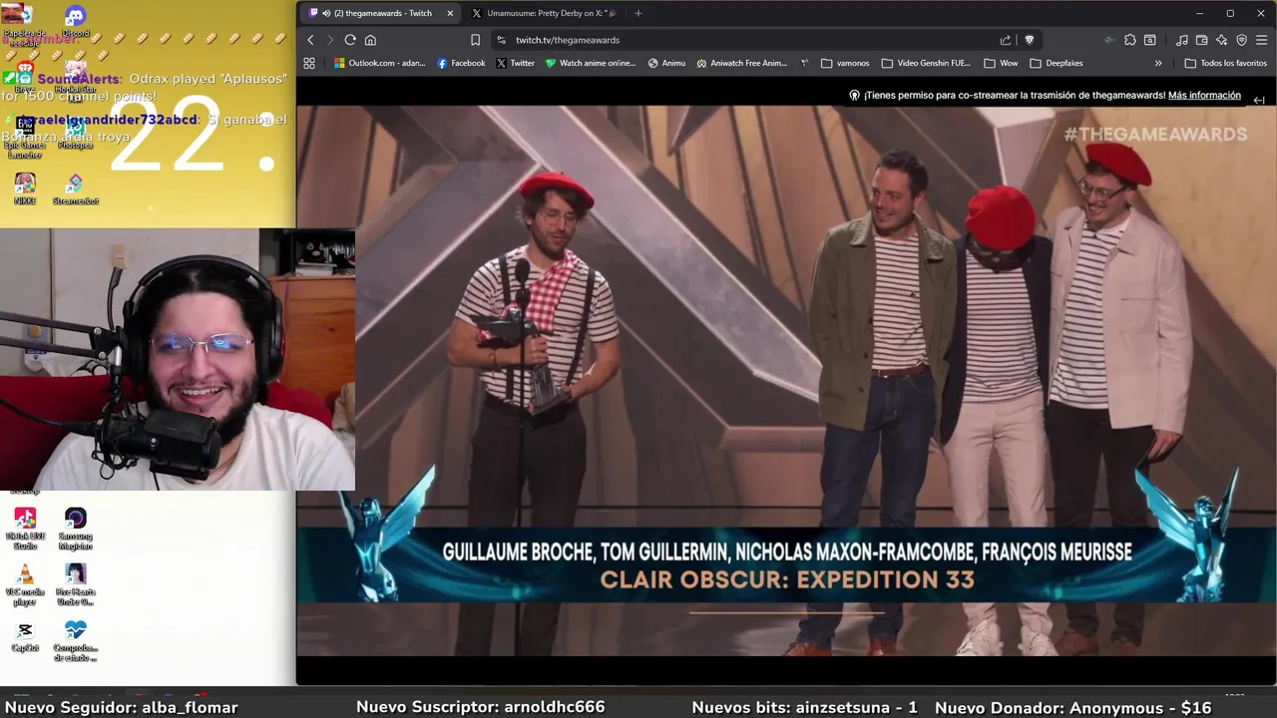
Task: Go back using the browser back arrow
Action: (x=310, y=40)
